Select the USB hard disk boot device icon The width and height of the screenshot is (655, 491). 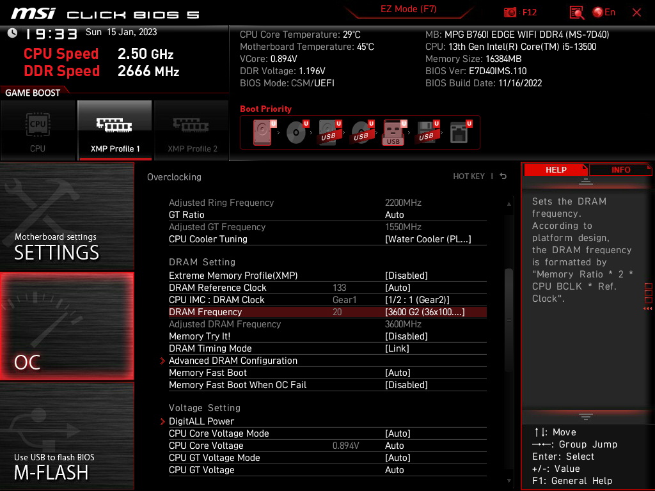(x=329, y=132)
